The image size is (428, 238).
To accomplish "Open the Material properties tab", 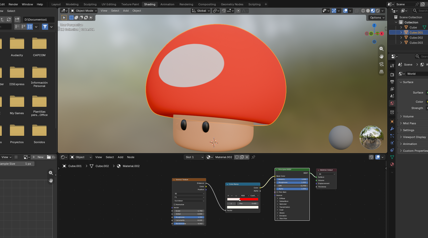I will pyautogui.click(x=392, y=164).
